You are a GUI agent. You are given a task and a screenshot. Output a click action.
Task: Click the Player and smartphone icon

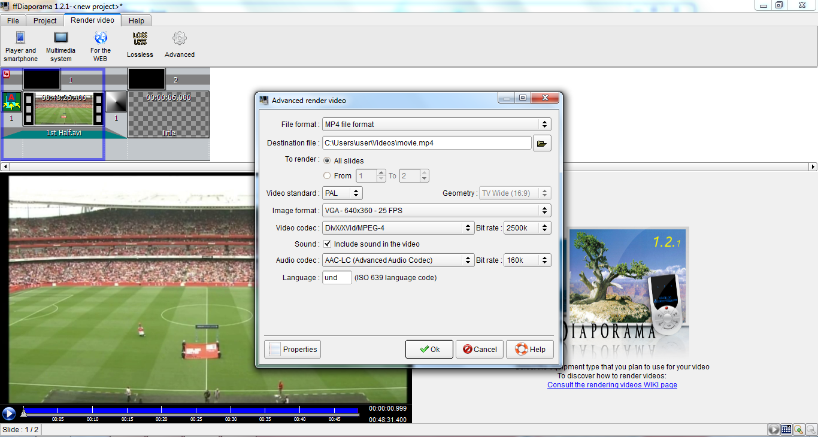tap(20, 38)
